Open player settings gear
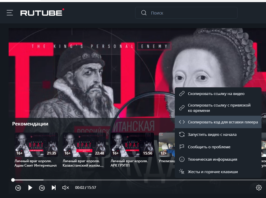 point(259,188)
